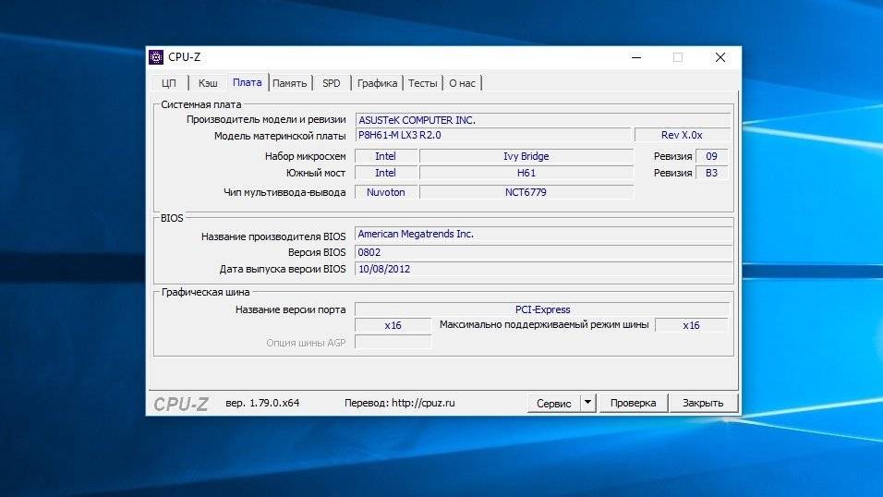The height and width of the screenshot is (497, 883).
Task: Minimize the CPU-Z window
Action: click(x=636, y=57)
